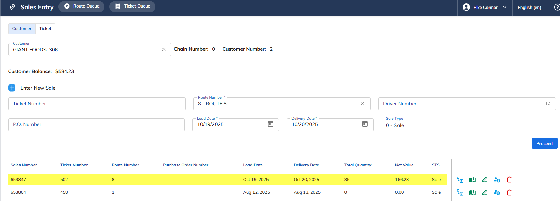
Task: Click the Customer field showing GIANT FOODS 306
Action: tap(90, 50)
